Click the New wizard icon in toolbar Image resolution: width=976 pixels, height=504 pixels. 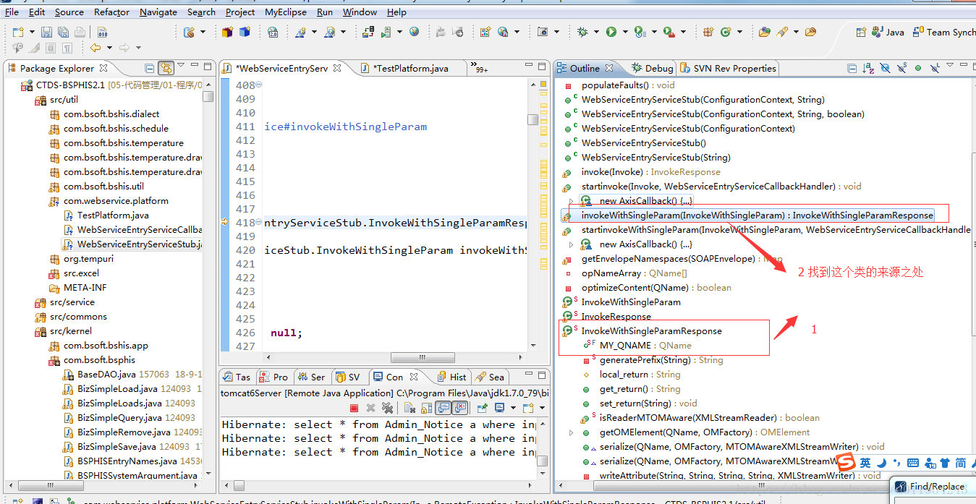(x=17, y=32)
